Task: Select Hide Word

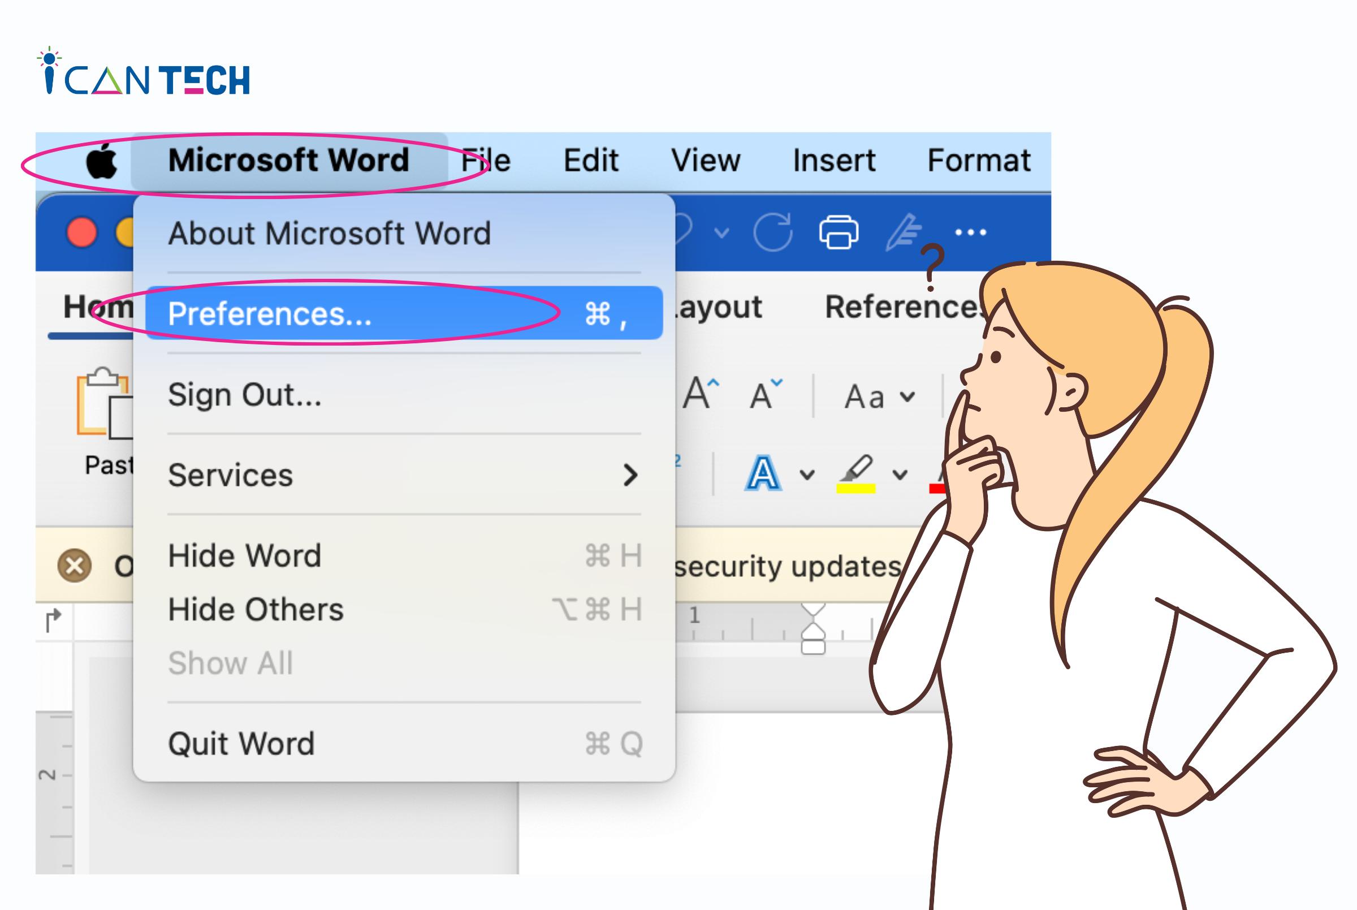Action: pyautogui.click(x=404, y=555)
